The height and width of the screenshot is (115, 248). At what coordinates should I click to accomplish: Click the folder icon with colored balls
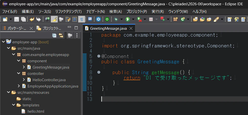pos(202,19)
